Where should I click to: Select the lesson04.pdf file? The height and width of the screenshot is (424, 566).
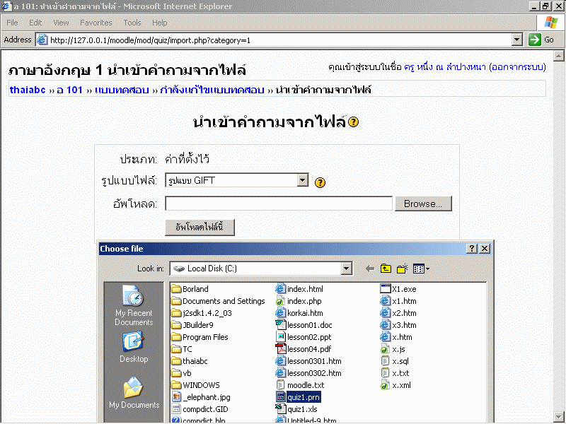[308, 349]
